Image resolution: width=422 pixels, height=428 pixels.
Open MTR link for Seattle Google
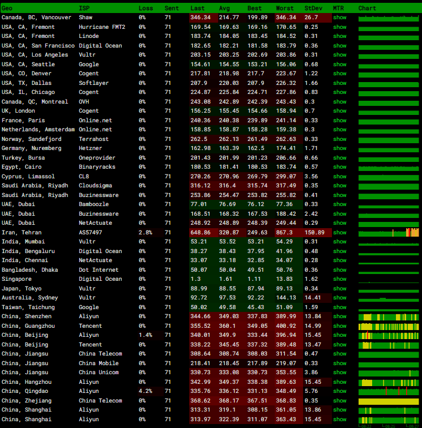pyautogui.click(x=339, y=65)
